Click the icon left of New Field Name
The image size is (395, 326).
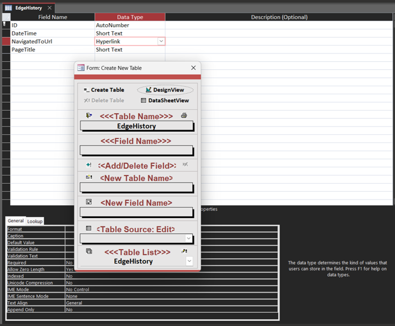point(89,202)
